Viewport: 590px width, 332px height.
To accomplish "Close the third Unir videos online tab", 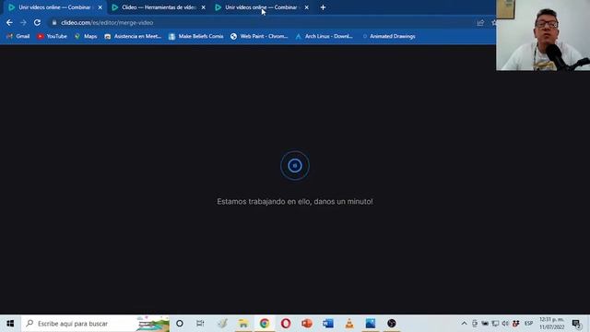I will (x=307, y=7).
